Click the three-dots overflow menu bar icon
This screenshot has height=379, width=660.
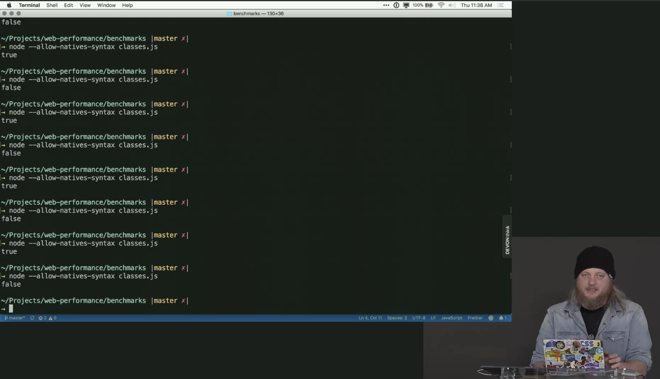tap(386, 5)
